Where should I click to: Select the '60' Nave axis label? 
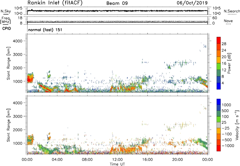[215, 18]
